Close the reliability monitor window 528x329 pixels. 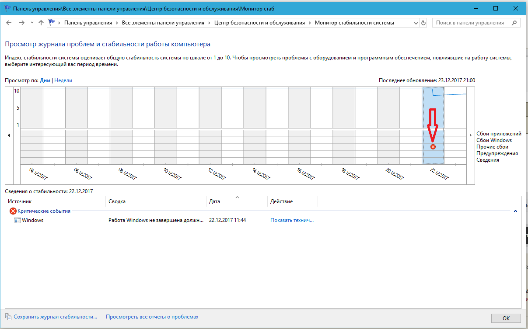(x=516, y=8)
